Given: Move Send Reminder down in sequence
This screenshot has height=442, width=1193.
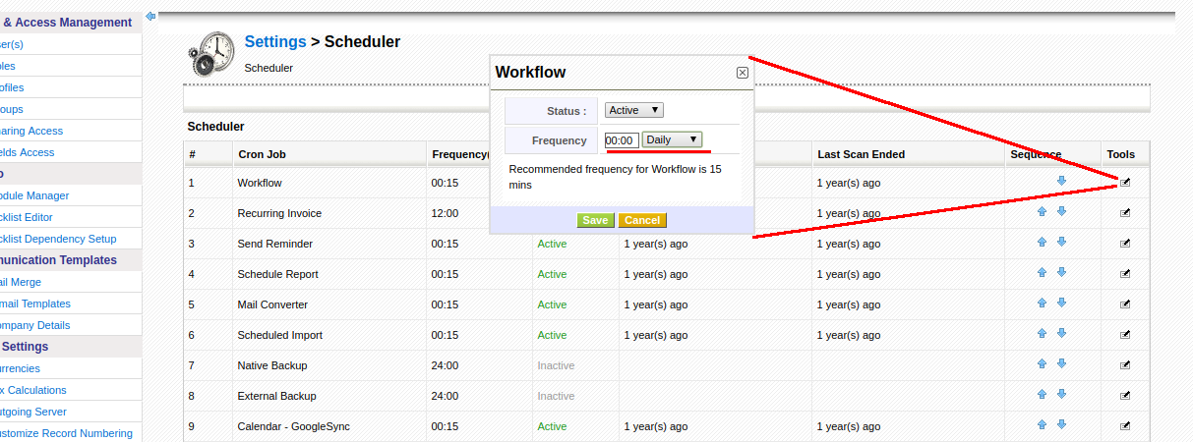Looking at the screenshot, I should click(x=1061, y=243).
